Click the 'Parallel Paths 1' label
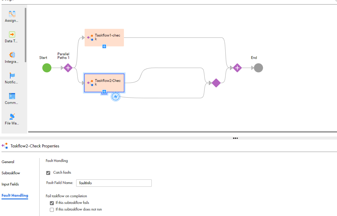The image size is (337, 216). pyautogui.click(x=63, y=56)
